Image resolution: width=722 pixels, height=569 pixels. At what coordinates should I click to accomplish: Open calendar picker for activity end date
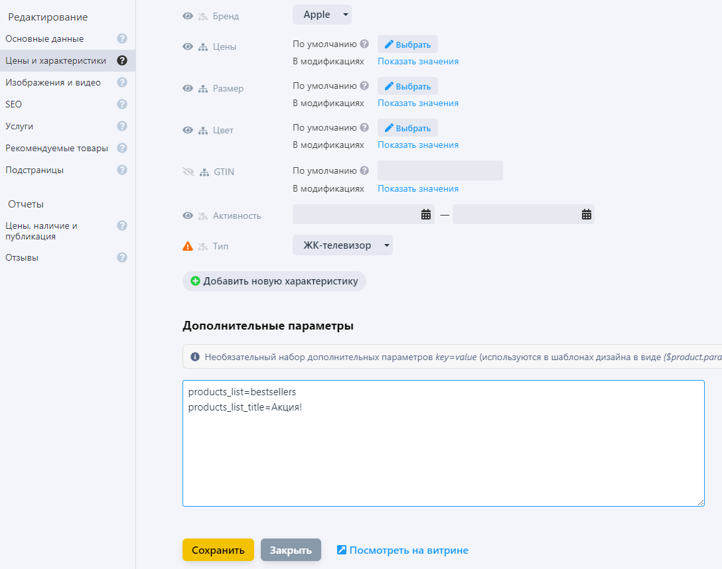[586, 214]
